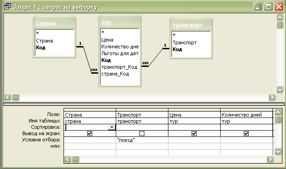This screenshot has height=169, width=286.
Task: Select the asterisk in тур table
Action: click(x=103, y=33)
